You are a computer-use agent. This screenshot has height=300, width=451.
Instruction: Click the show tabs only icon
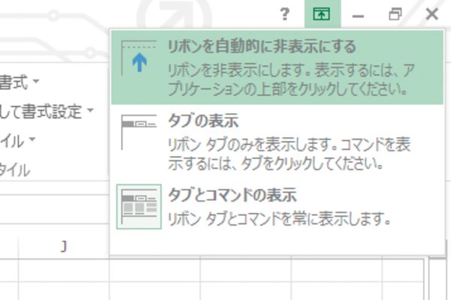point(139,132)
